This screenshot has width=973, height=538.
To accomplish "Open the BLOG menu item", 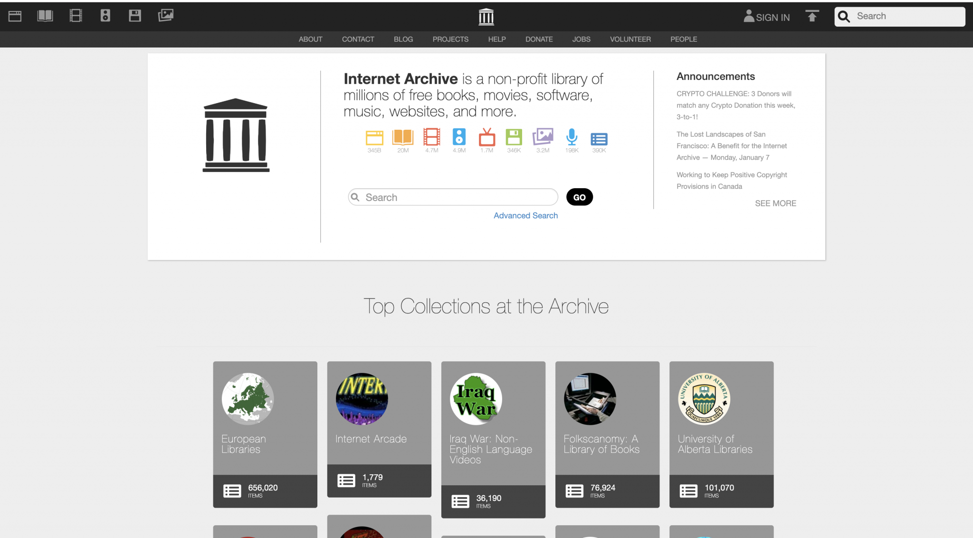I will (x=403, y=39).
